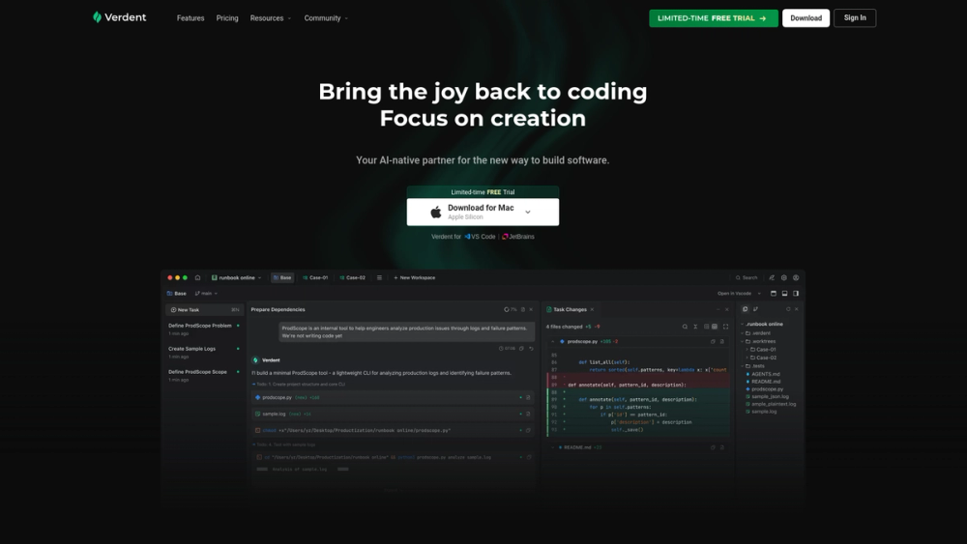
Task: Expand the Case-02 folder in file tree
Action: pos(747,358)
